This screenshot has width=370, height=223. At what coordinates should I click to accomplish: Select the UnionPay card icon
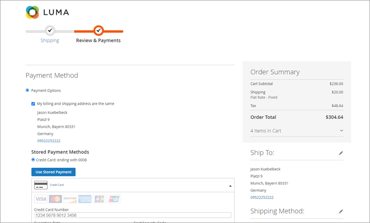coord(114,199)
